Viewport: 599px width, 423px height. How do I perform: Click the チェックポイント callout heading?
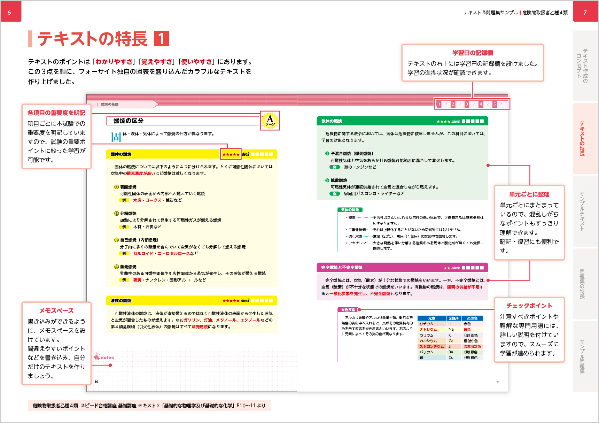pos(529,306)
